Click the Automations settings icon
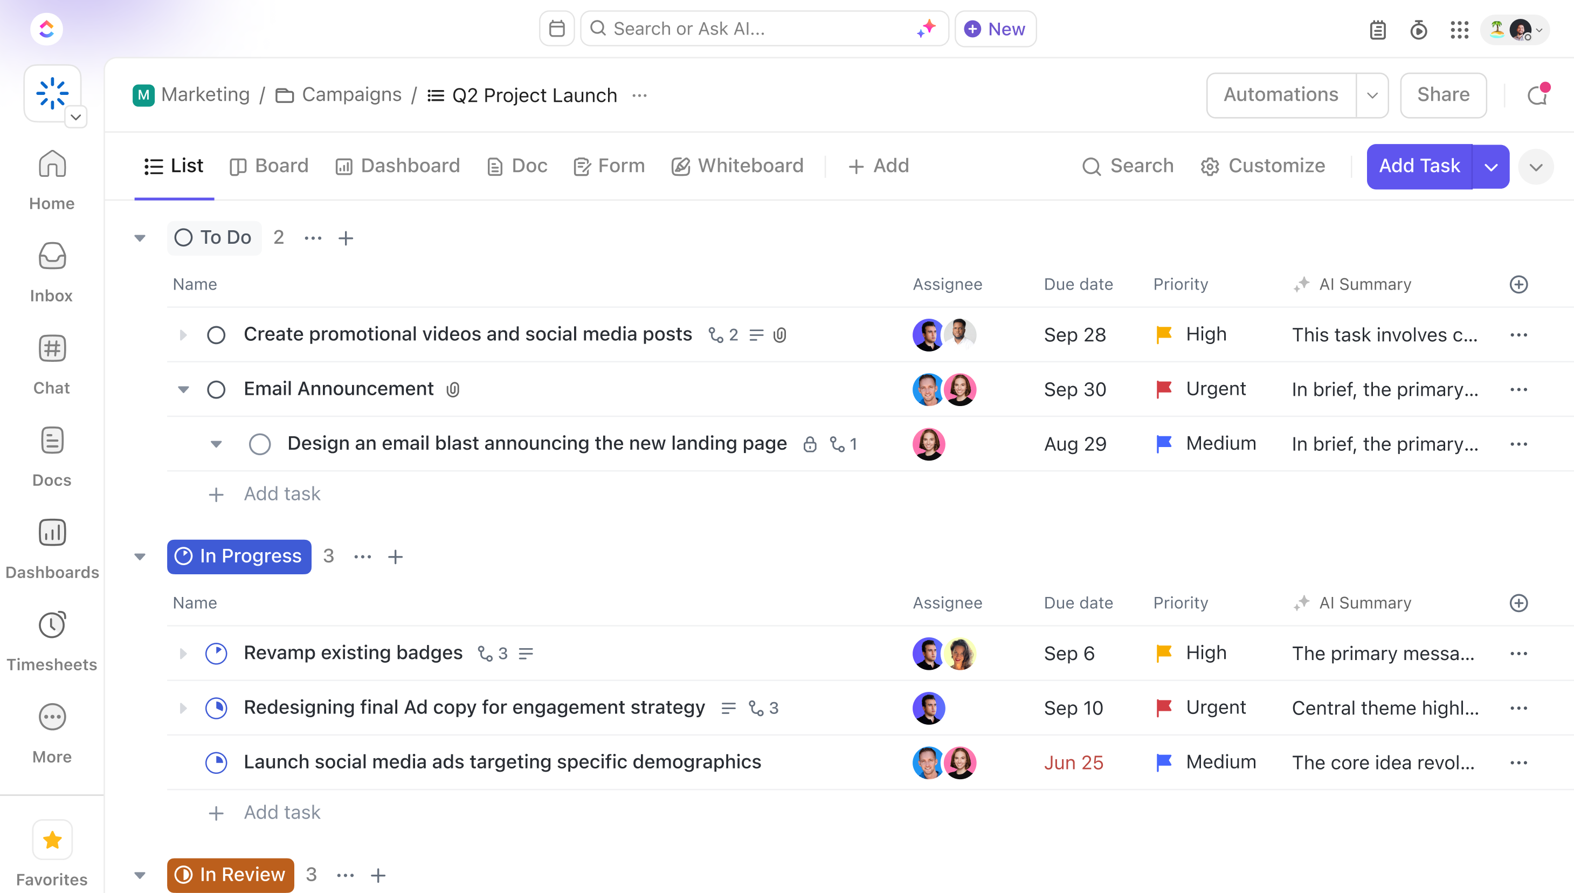The height and width of the screenshot is (893, 1574). 1370,95
